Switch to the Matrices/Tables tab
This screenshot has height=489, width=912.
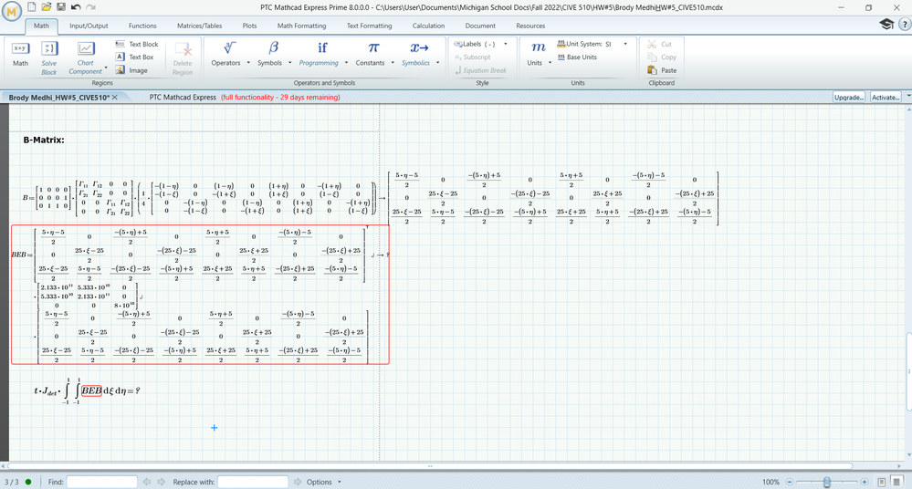(200, 26)
